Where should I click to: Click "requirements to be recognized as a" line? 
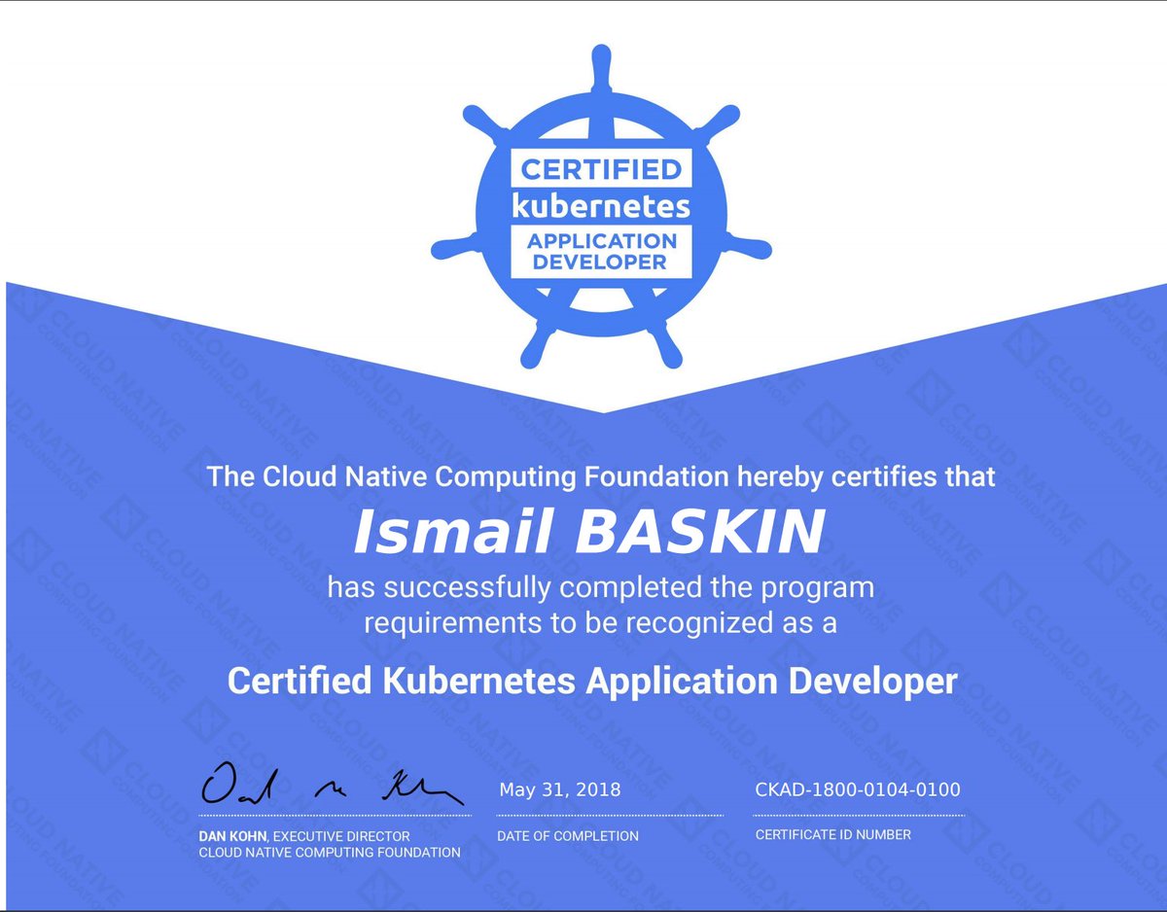(x=600, y=623)
